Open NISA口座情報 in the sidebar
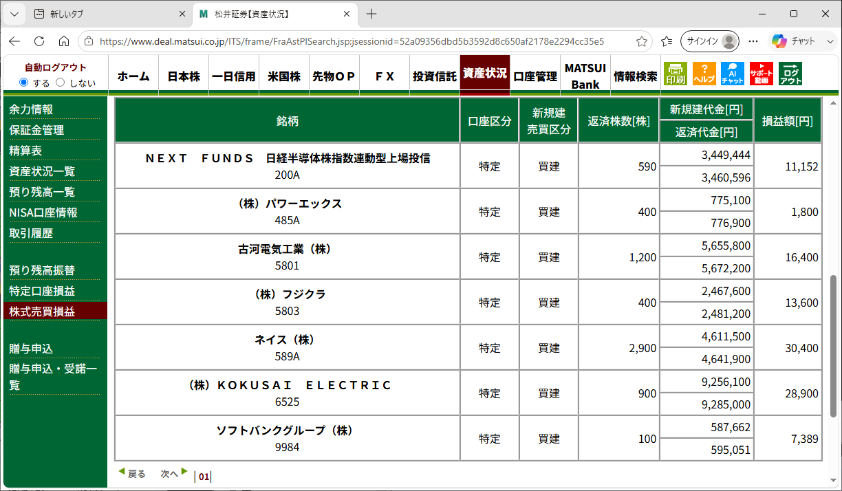The width and height of the screenshot is (842, 491). pyautogui.click(x=43, y=212)
